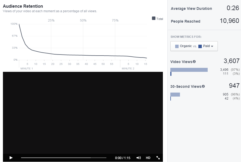
Task: Click the 30-Second Views info icon
Action: pos(203,86)
